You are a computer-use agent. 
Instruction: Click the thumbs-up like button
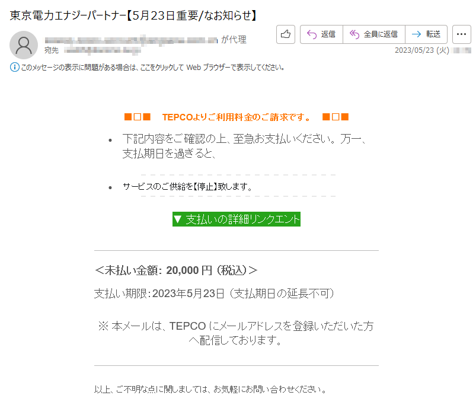tap(285, 34)
